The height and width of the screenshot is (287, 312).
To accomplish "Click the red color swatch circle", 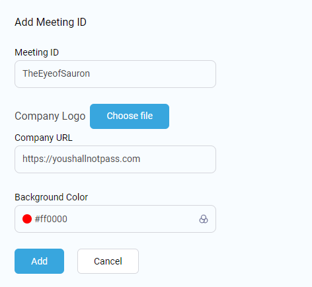I will (27, 219).
